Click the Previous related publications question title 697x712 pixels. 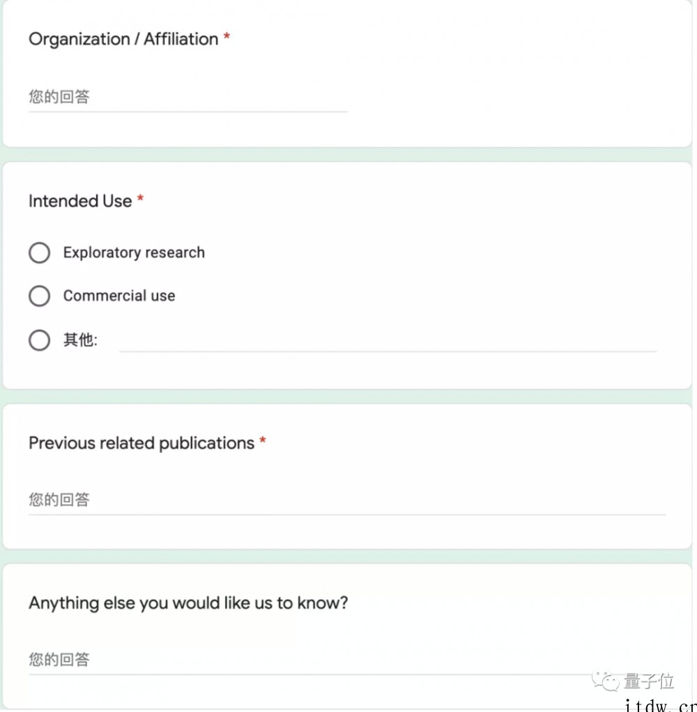141,444
